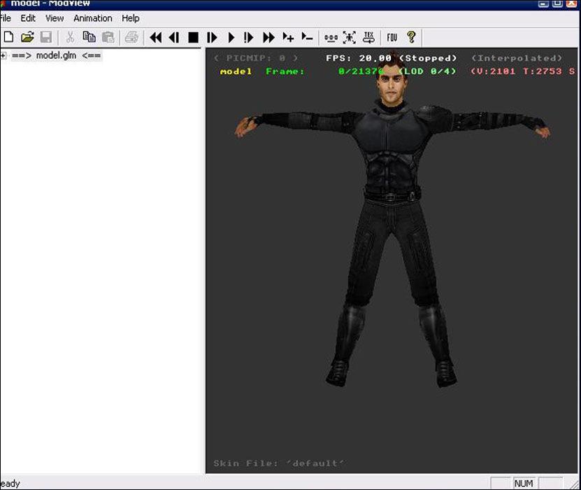Open the View menu

(x=55, y=18)
